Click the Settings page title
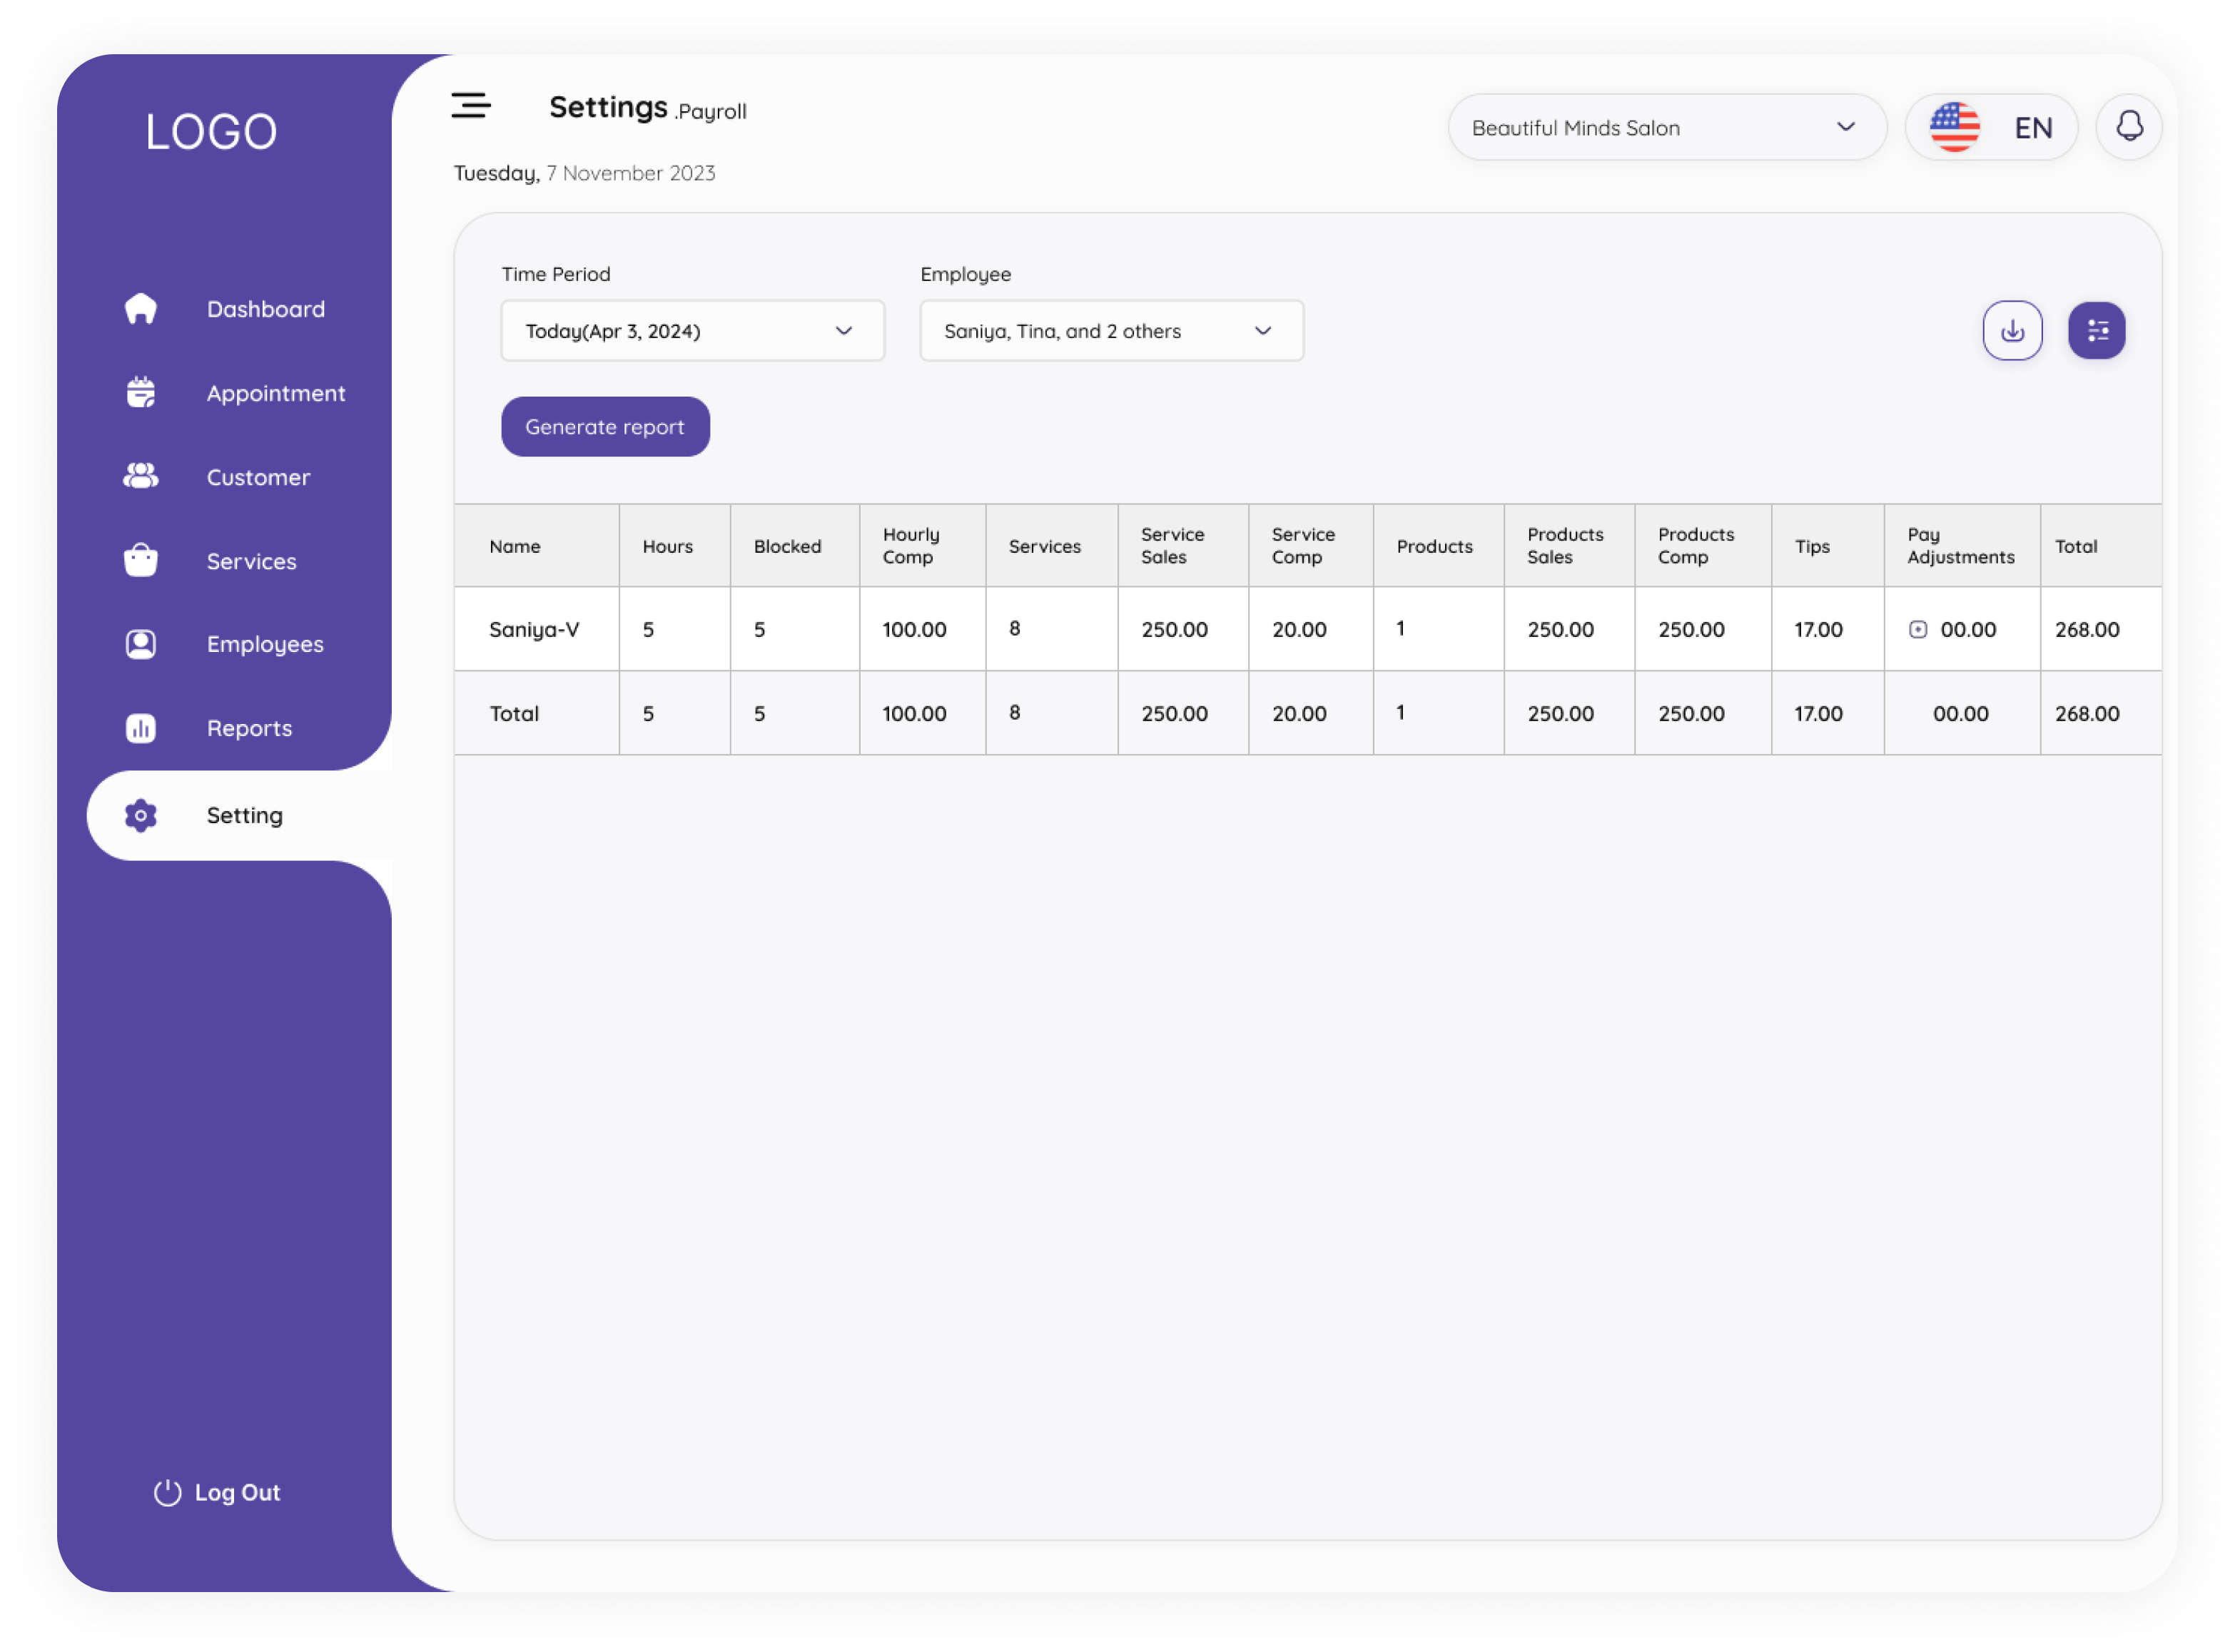 (x=608, y=107)
